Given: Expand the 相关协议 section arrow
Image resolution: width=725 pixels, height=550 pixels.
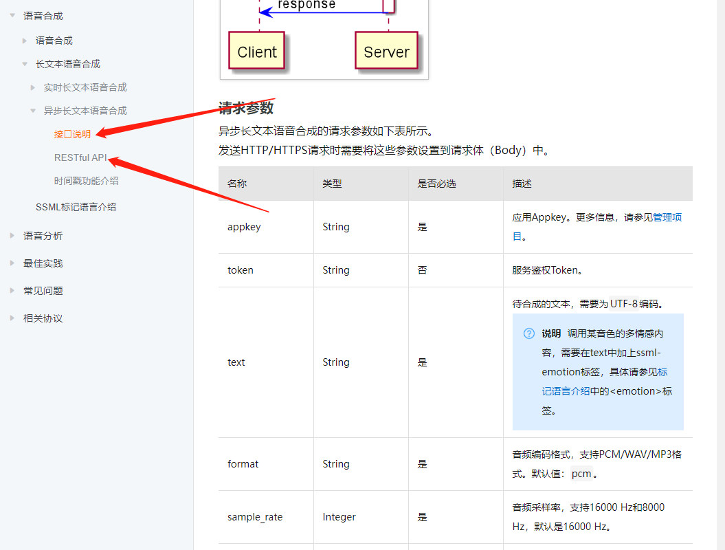Looking at the screenshot, I should (12, 318).
